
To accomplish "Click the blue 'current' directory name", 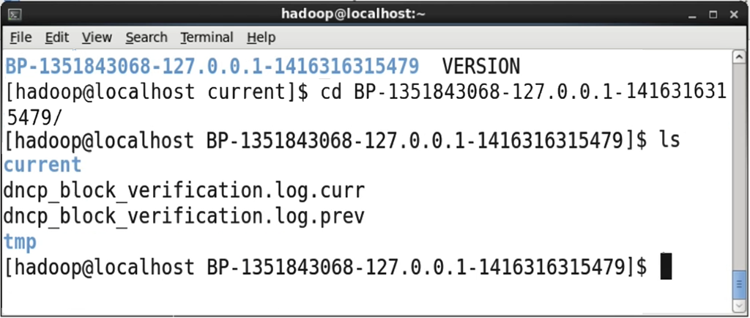I will coord(42,165).
